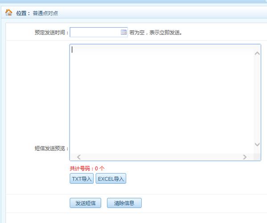Click the home icon beside 位置
Image resolution: width=267 pixels, height=223 pixels.
8,12
